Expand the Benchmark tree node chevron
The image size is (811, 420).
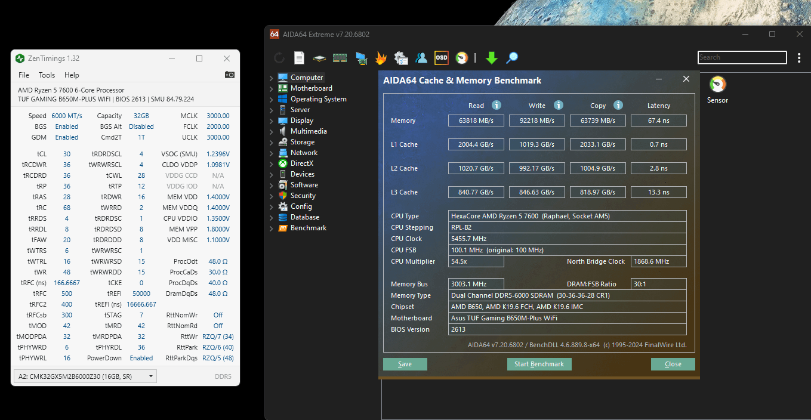tap(271, 228)
